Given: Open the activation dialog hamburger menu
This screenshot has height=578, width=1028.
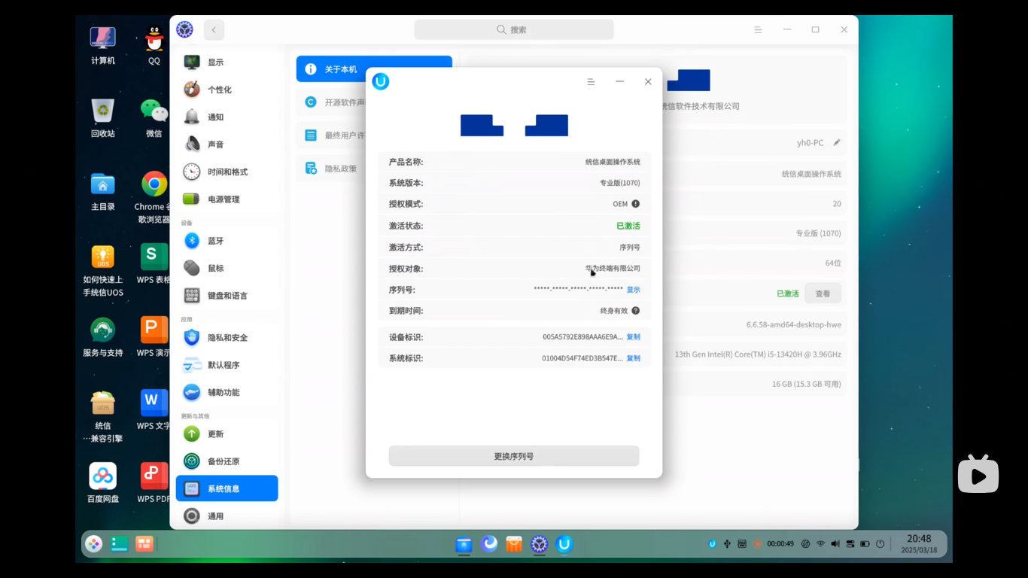Looking at the screenshot, I should [592, 81].
